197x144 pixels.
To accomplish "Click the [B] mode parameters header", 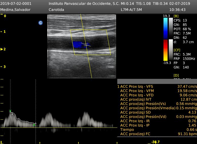I will tap(176, 16).
